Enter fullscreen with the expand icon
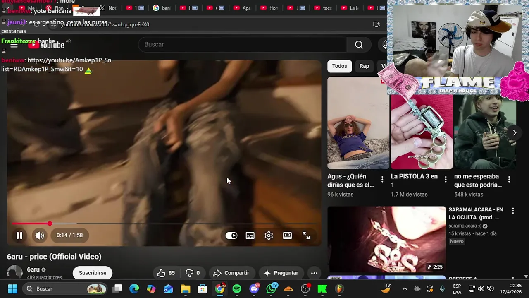The height and width of the screenshot is (298, 529). pos(306,236)
